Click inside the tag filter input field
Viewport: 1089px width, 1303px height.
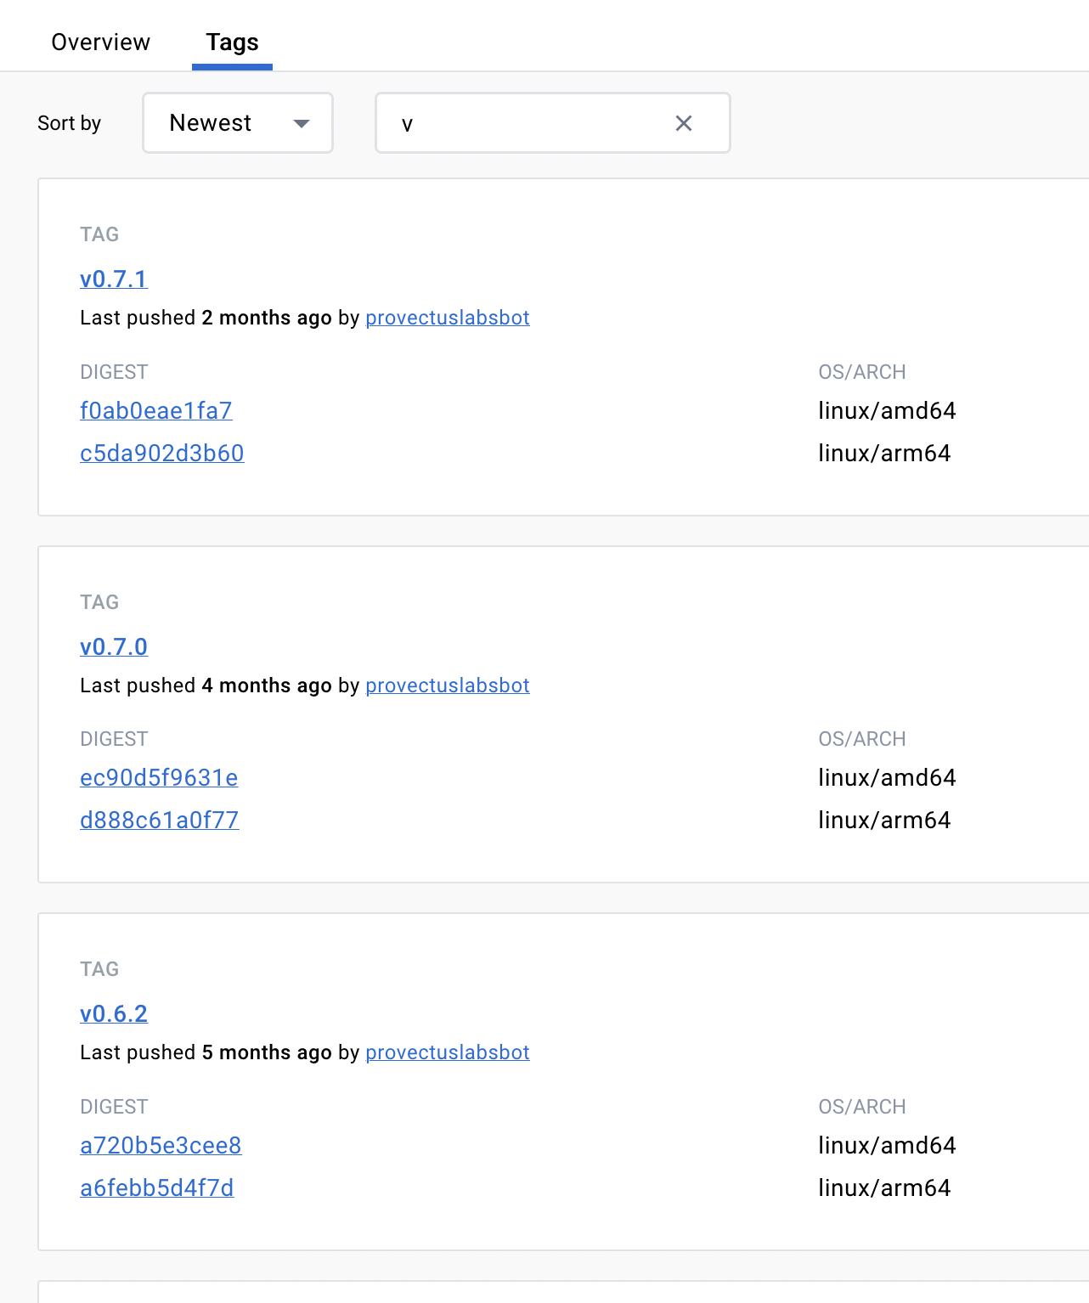pos(527,123)
